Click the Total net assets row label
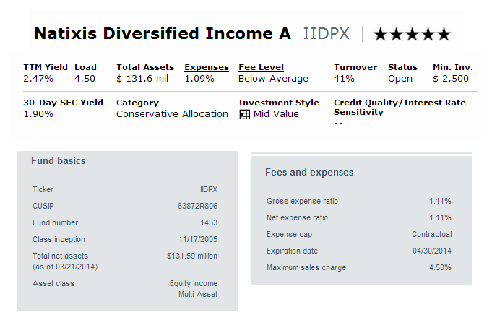The height and width of the screenshot is (333, 492). pyautogui.click(x=60, y=256)
